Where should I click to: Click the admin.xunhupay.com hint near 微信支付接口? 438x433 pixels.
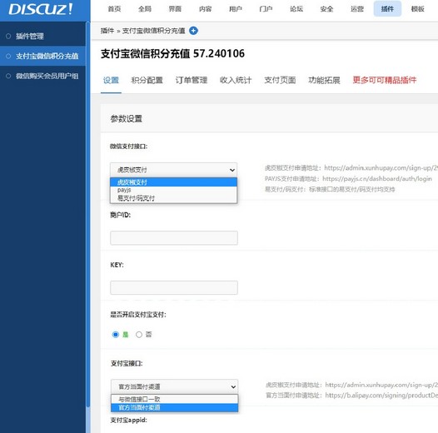351,168
